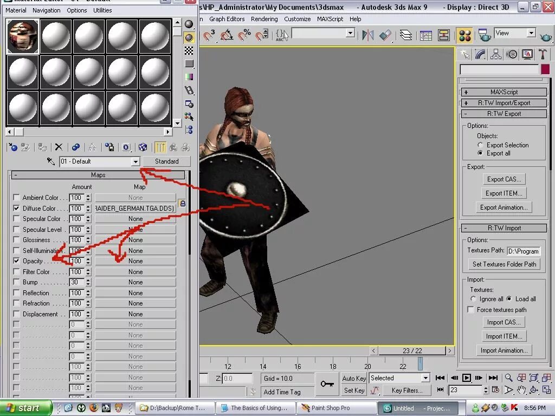555x416 pixels.
Task: Click the Import ITEM... button
Action: tap(504, 336)
